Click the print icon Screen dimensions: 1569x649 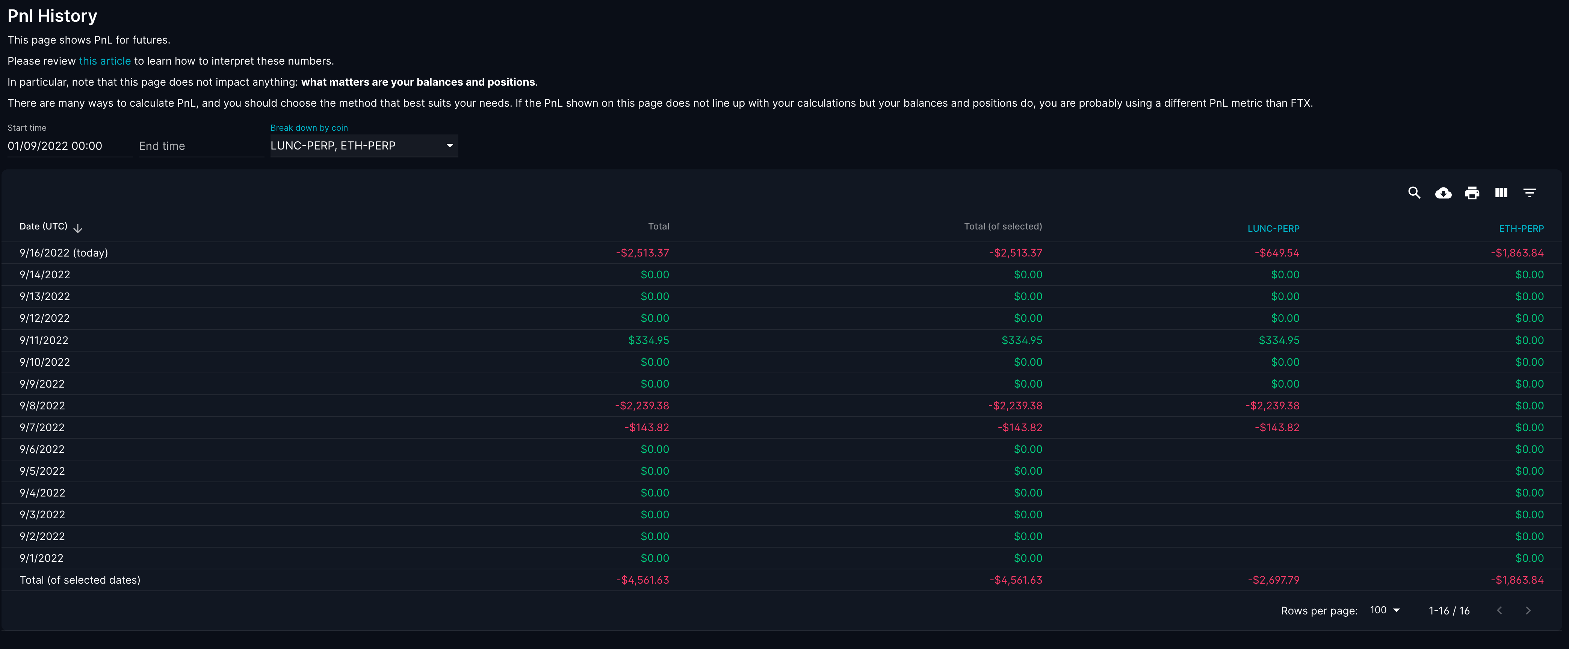click(x=1472, y=193)
